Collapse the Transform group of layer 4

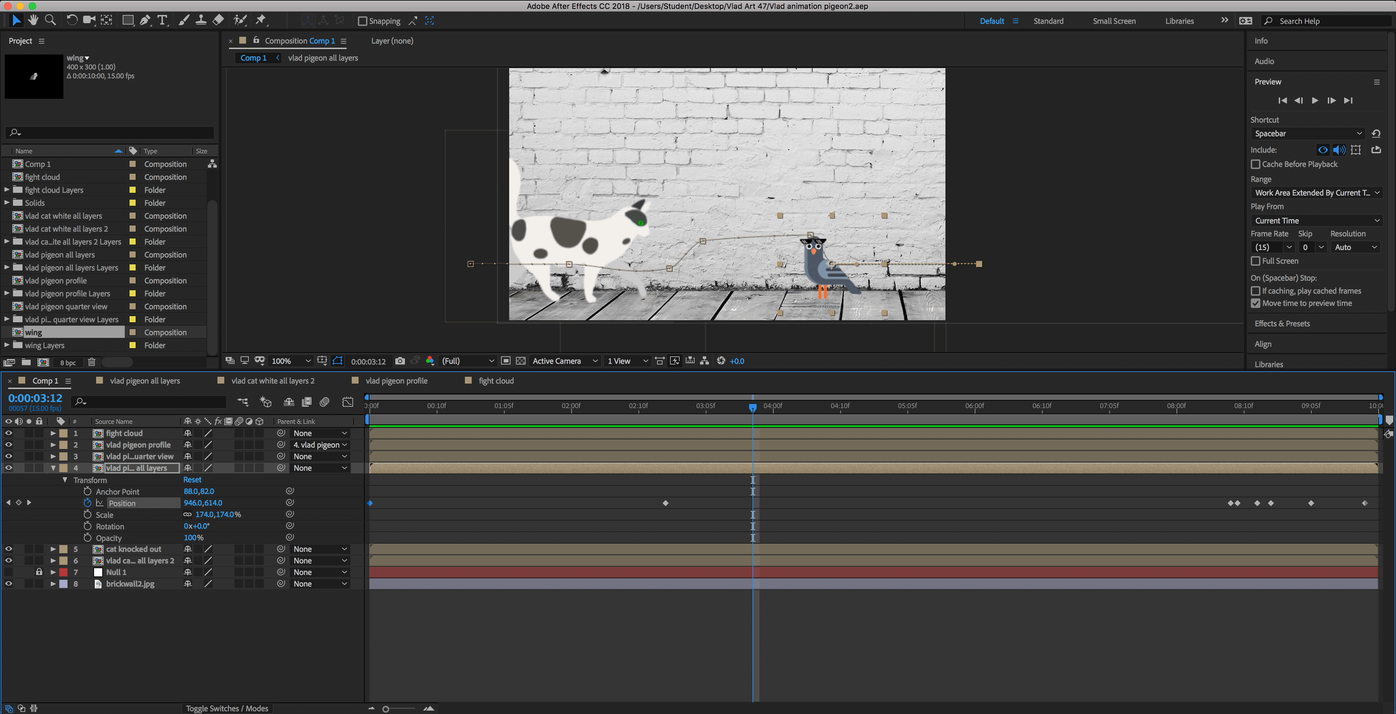(x=65, y=479)
